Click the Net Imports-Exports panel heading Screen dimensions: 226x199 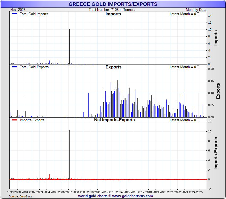[114, 120]
